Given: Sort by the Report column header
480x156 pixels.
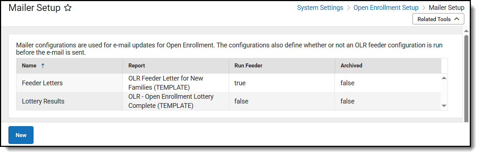Looking at the screenshot, I should click(x=137, y=66).
